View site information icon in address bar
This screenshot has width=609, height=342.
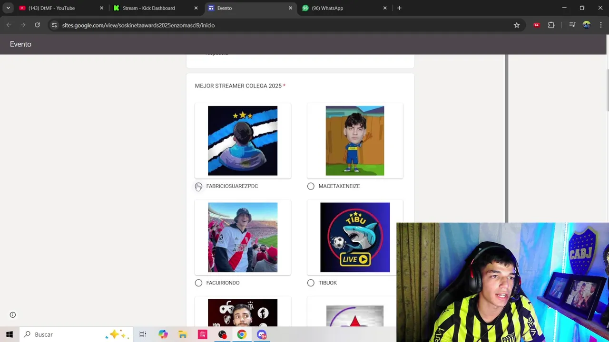point(54,25)
